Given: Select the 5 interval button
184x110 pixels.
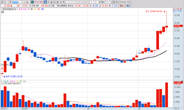Looking at the screenshot, I should (73, 2).
